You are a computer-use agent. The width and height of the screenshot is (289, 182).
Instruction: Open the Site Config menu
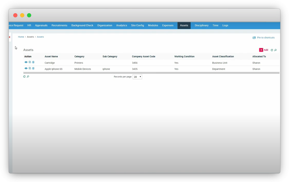tap(137, 25)
